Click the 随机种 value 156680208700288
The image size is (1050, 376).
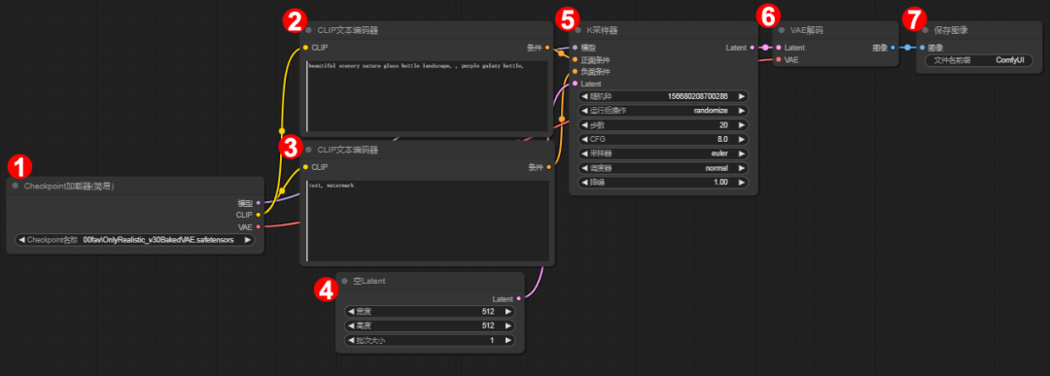click(698, 96)
